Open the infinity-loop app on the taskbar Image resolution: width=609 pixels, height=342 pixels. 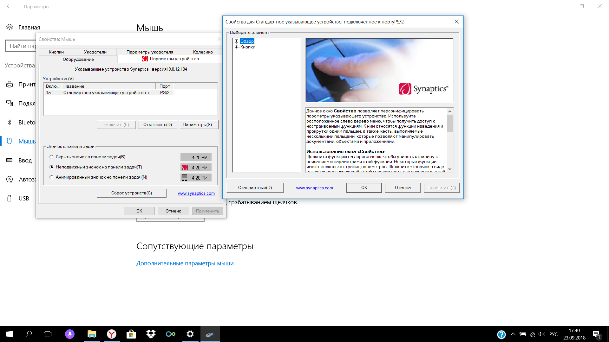click(171, 334)
